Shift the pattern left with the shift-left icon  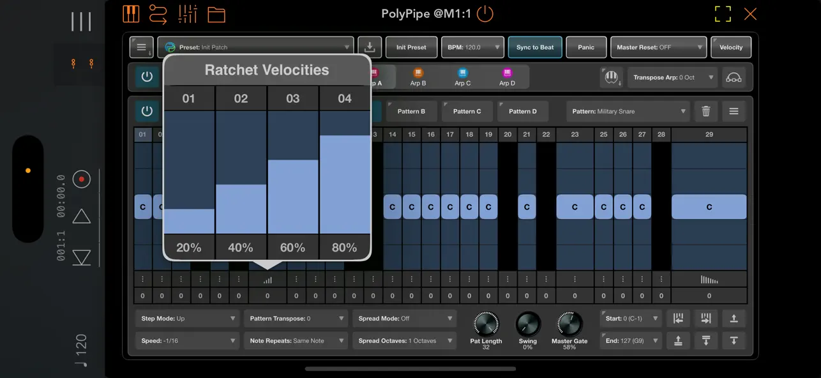tap(679, 318)
